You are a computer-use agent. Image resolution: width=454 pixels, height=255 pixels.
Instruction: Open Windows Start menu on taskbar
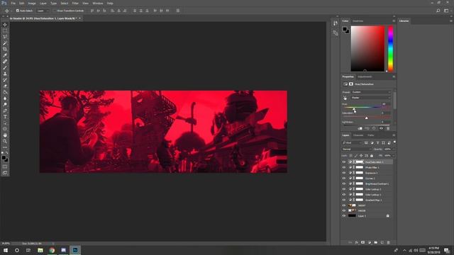tap(6, 250)
